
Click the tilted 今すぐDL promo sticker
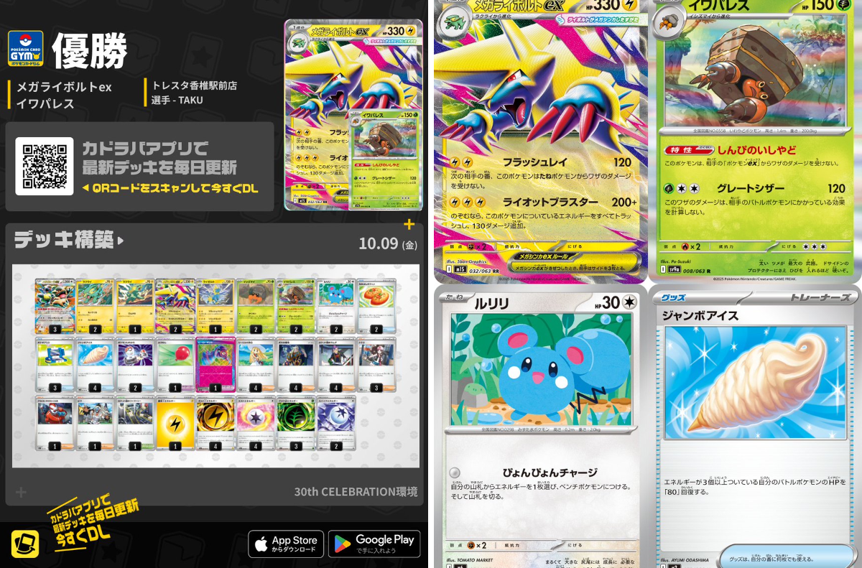[93, 522]
